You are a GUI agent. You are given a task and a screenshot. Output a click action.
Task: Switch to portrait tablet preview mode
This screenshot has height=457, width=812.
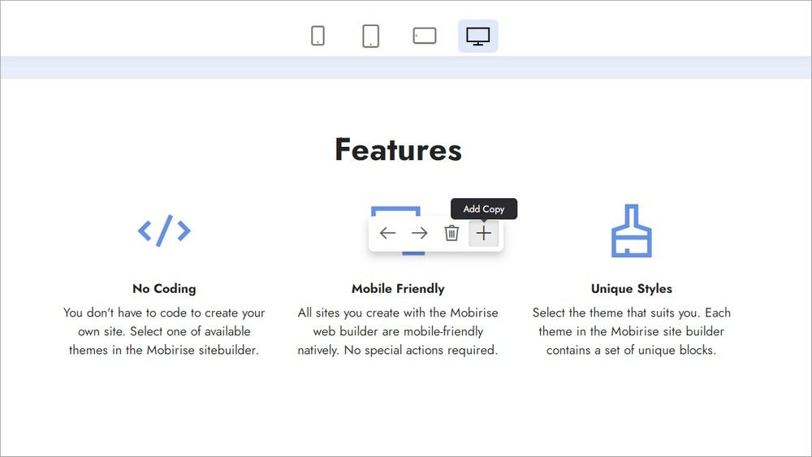[x=370, y=36]
